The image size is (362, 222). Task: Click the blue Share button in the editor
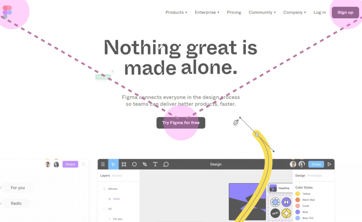point(316,164)
